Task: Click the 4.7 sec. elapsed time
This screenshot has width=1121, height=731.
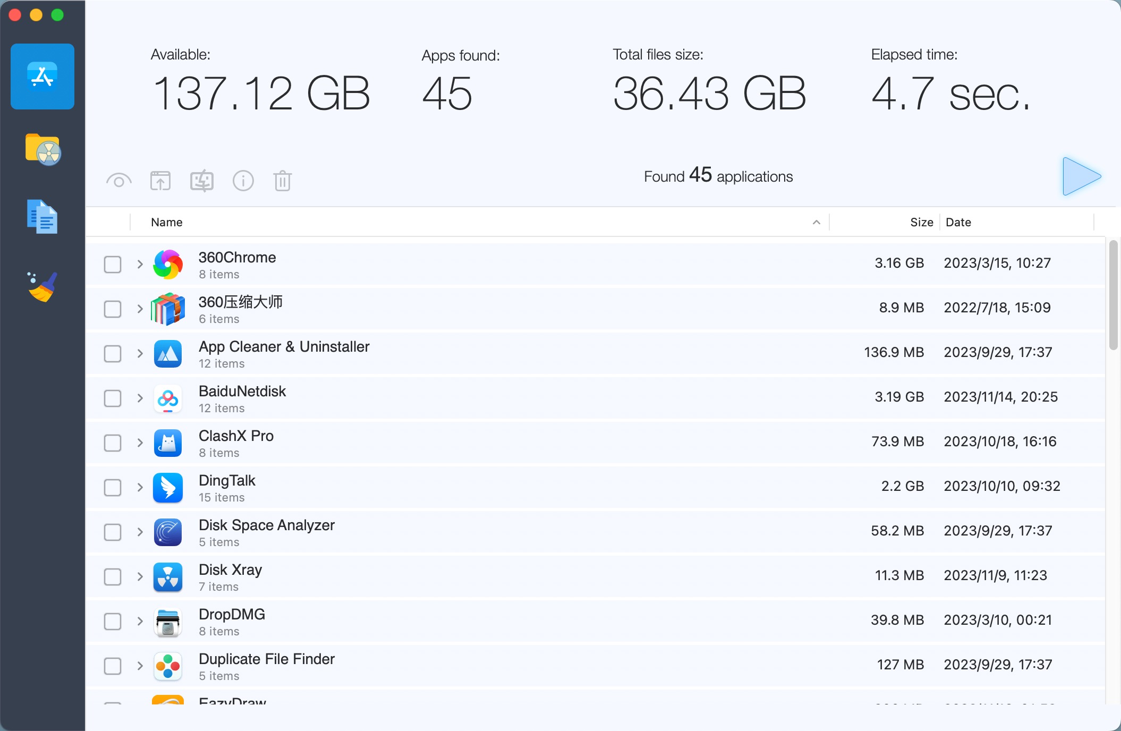Action: point(951,93)
